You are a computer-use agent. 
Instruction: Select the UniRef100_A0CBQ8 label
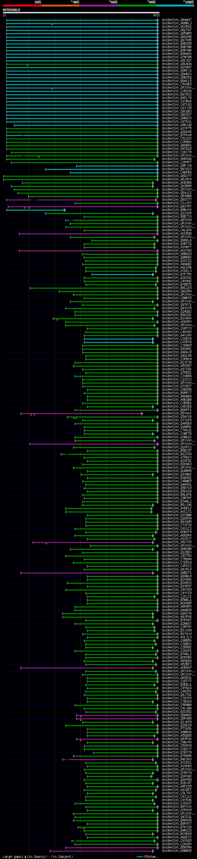point(177,234)
